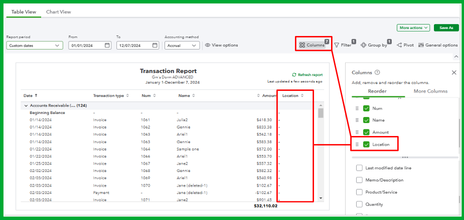Grab the drag handle beside Location
This screenshot has width=464, height=220.
357,144
